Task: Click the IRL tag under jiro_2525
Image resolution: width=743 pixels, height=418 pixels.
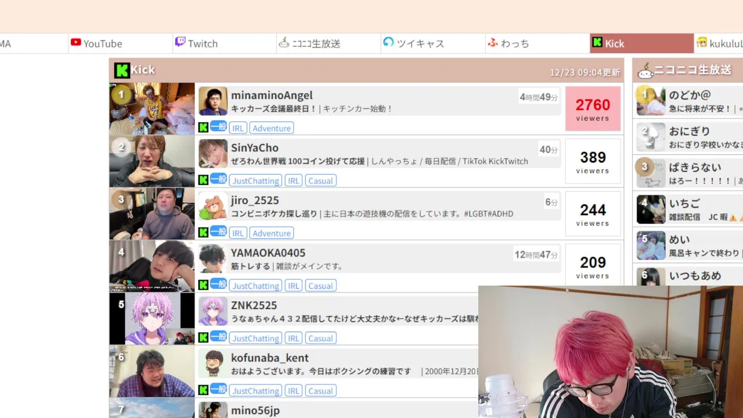Action: click(x=238, y=233)
